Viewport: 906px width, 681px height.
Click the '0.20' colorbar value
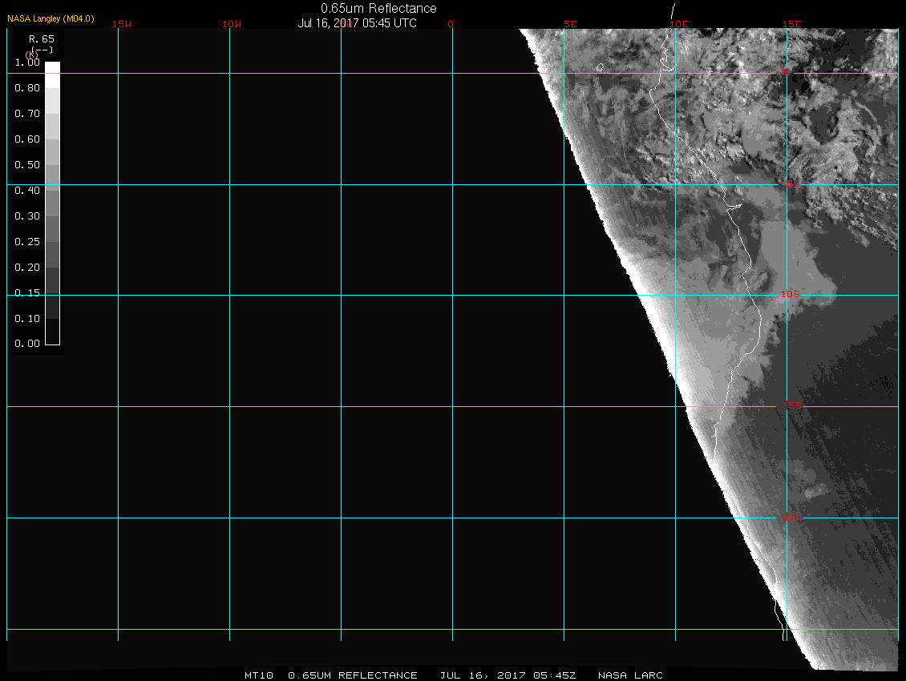pyautogui.click(x=27, y=268)
